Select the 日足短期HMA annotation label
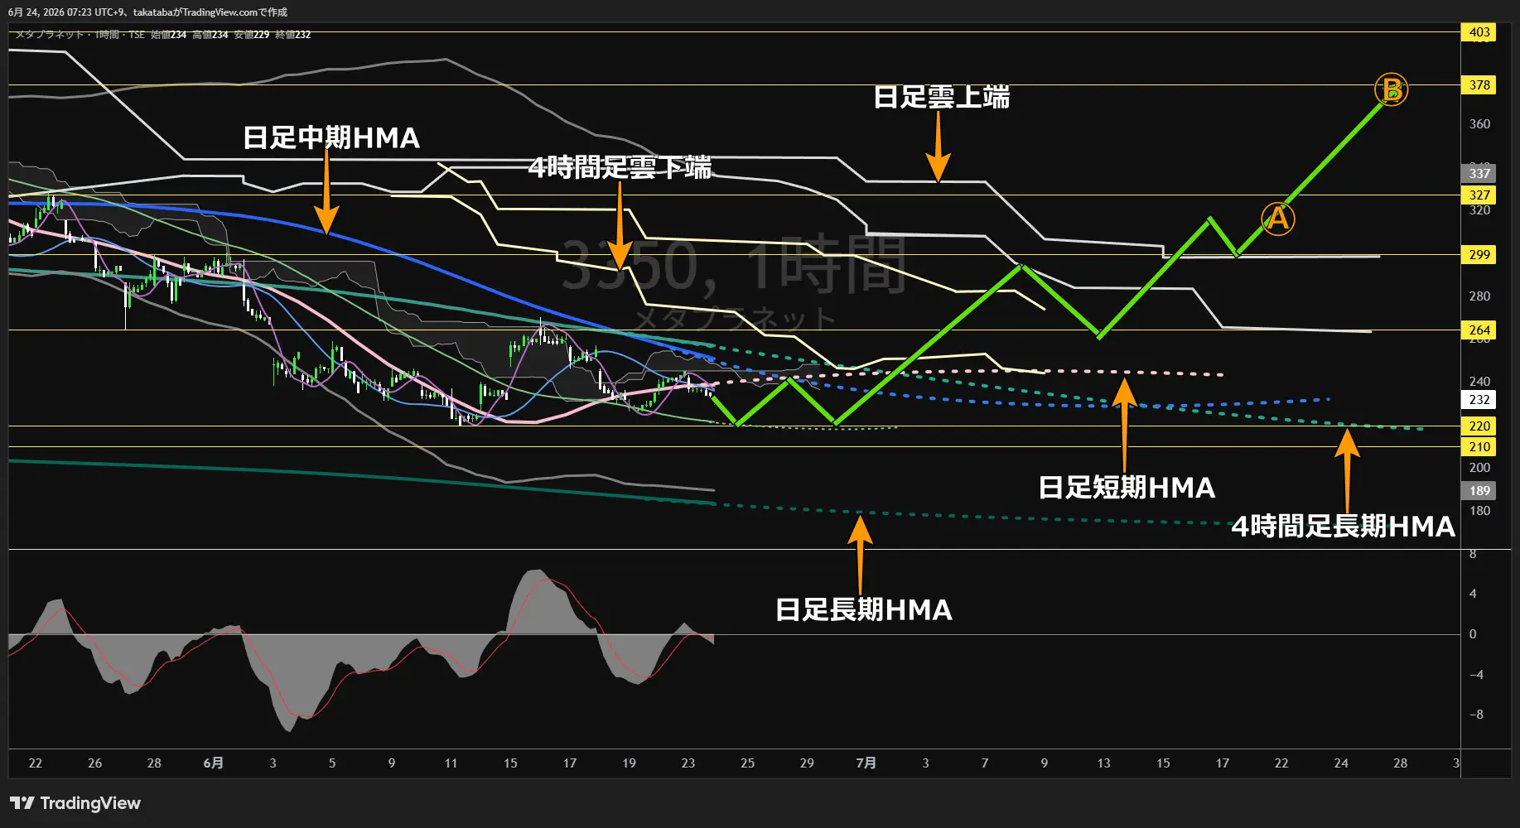The image size is (1520, 828). (1127, 487)
